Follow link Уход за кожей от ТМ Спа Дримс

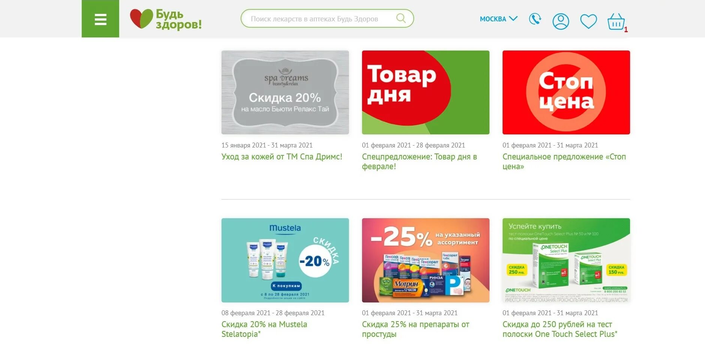(281, 157)
